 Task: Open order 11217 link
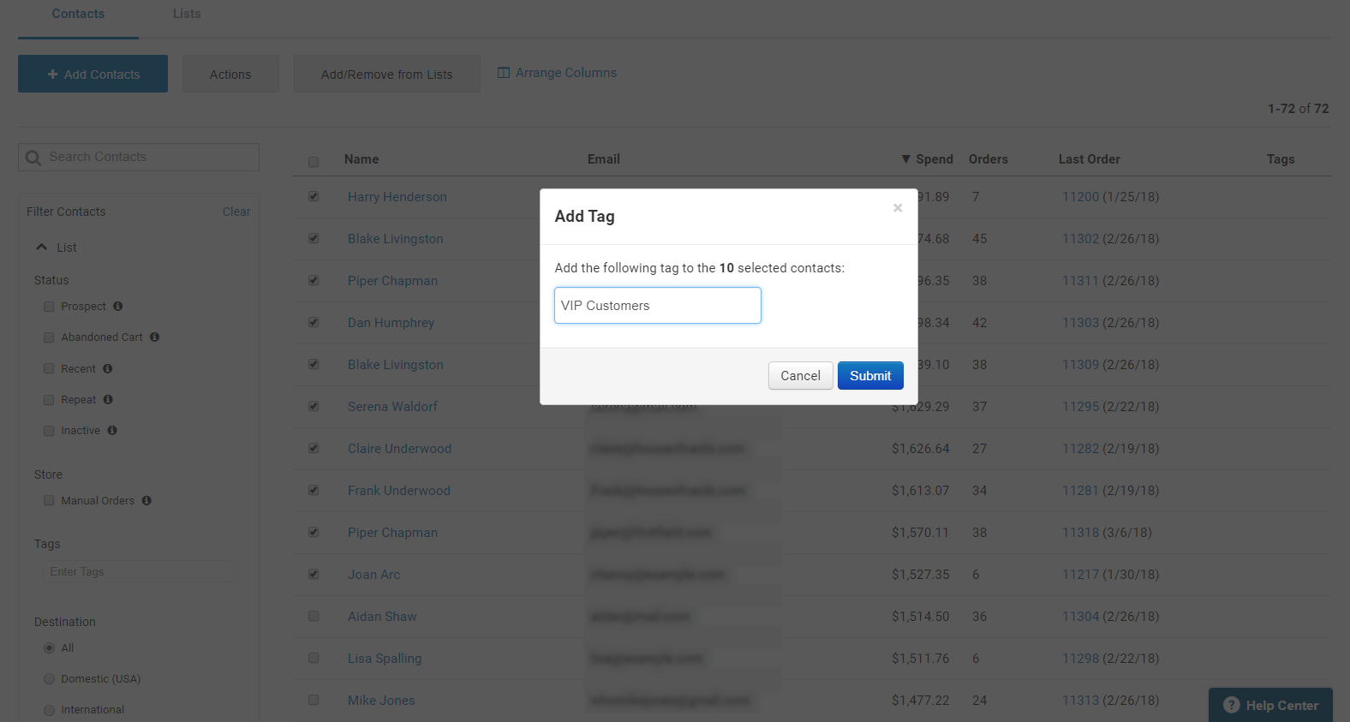[1080, 575]
